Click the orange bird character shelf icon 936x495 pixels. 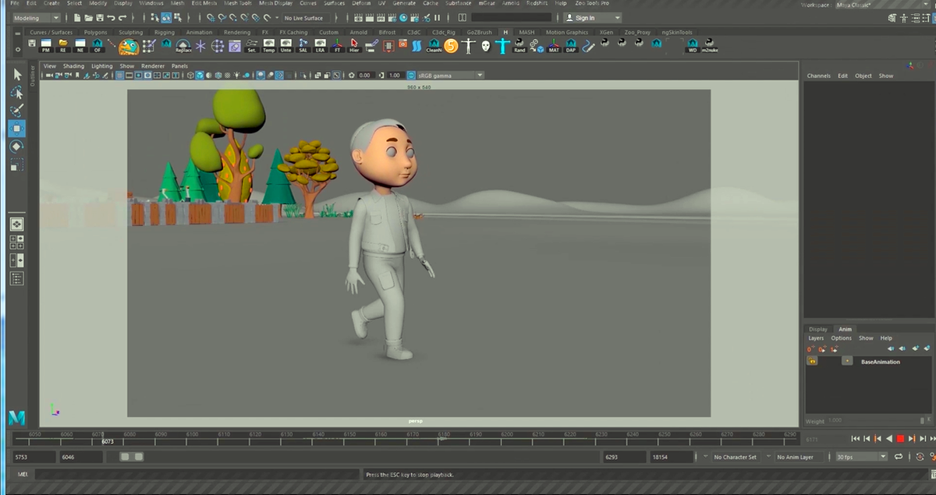point(129,47)
